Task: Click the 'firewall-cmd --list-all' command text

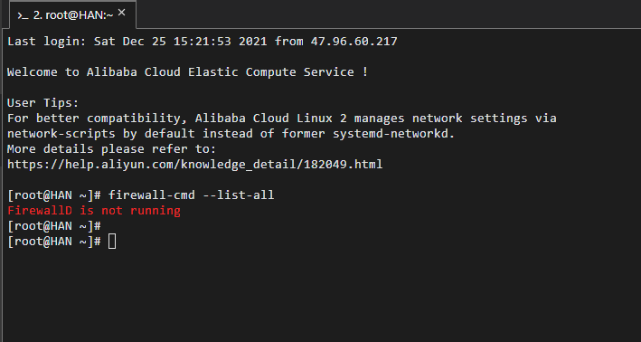Action: click(192, 195)
